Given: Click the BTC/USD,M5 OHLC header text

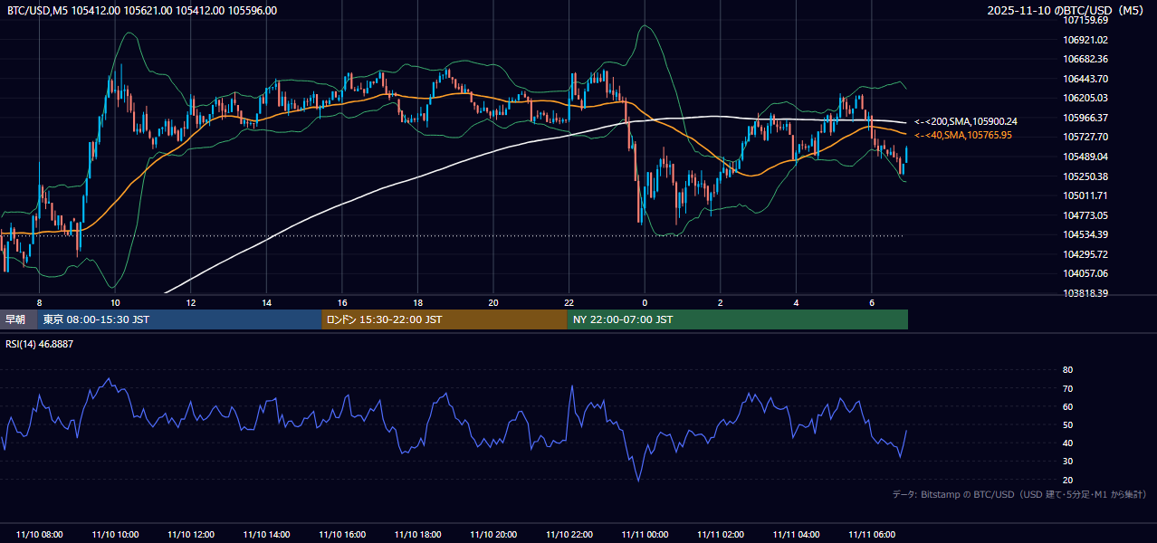Looking at the screenshot, I should click(142, 11).
